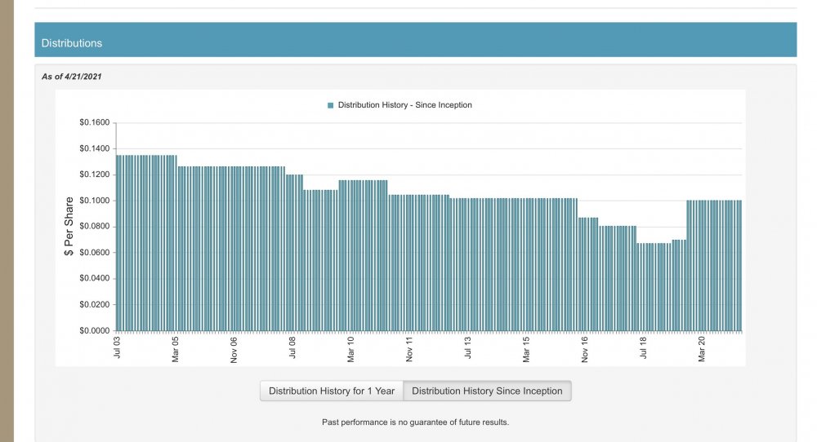This screenshot has height=442, width=817.
Task: Click the "Mar 05" x-axis label
Action: [x=176, y=348]
